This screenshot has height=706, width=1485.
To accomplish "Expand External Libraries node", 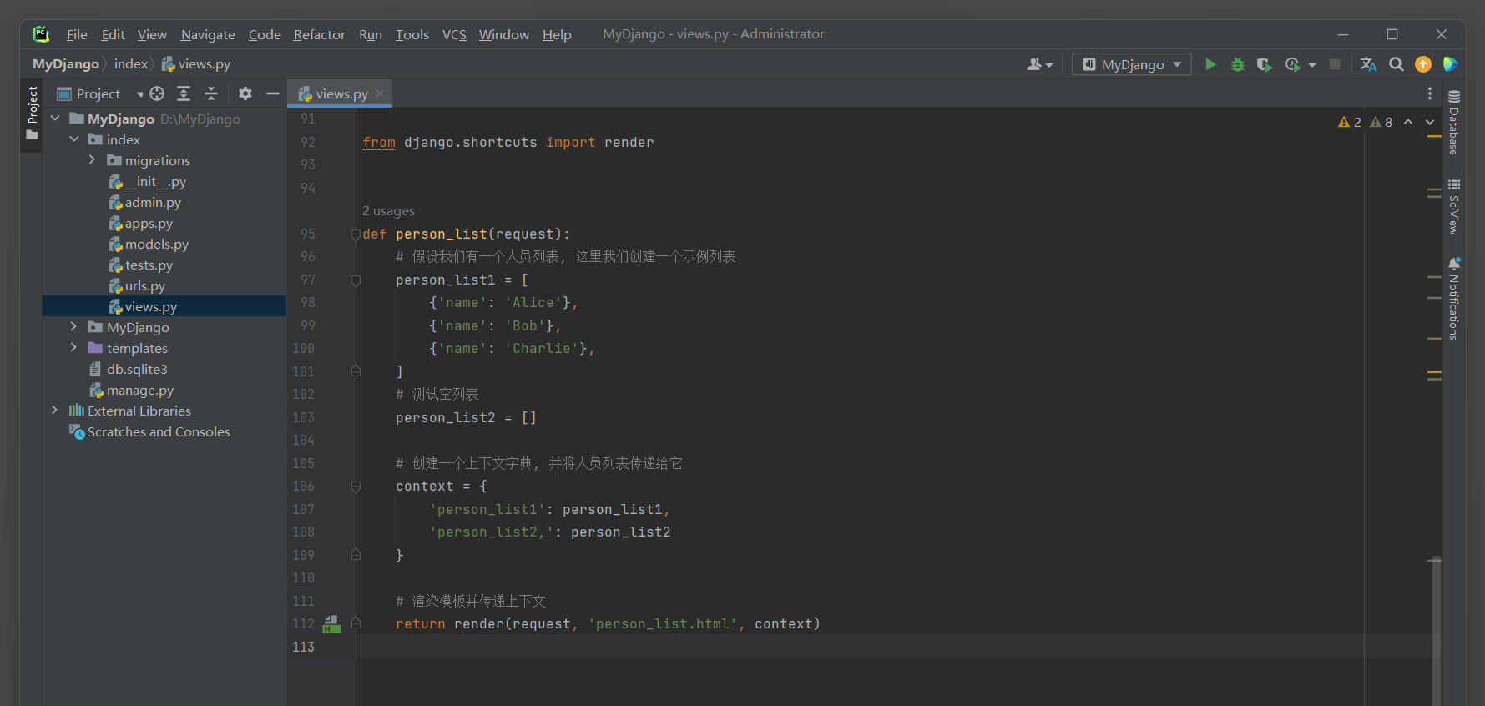I will [54, 411].
